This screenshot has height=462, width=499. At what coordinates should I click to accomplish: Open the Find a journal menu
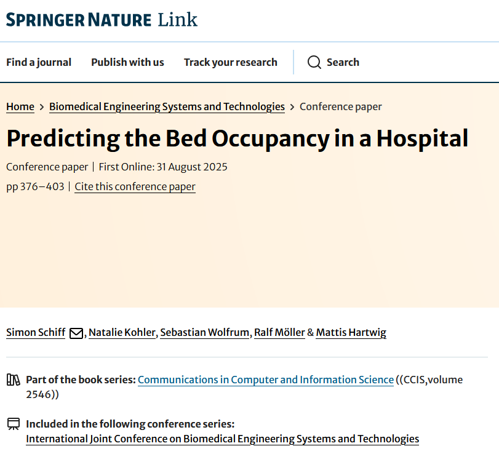tap(39, 62)
